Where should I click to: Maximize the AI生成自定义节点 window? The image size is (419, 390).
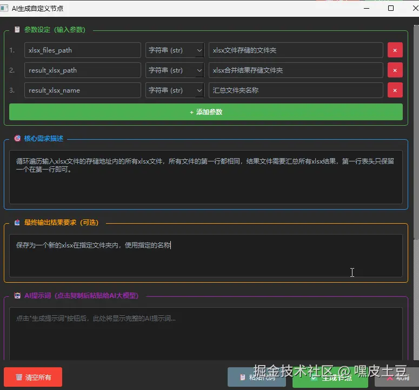(x=391, y=8)
